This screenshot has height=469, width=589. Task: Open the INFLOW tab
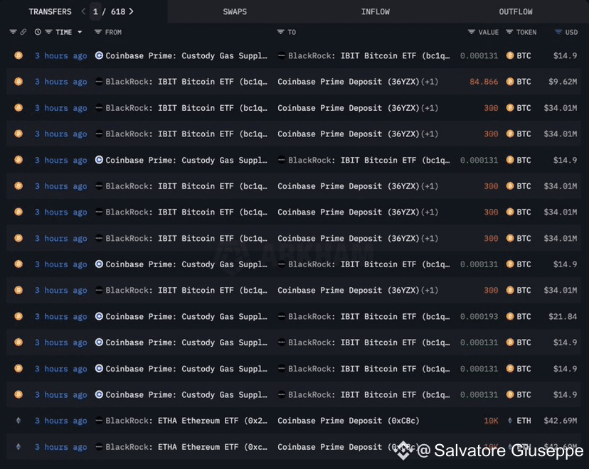pos(376,11)
